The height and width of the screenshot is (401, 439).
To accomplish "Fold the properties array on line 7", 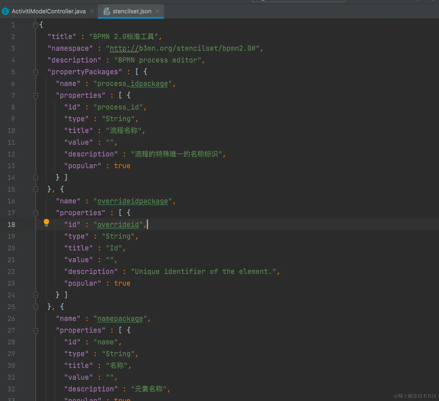I will coord(36,96).
